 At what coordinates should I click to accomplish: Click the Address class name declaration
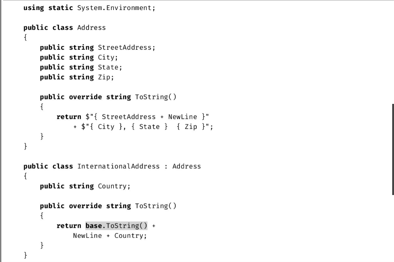(91, 28)
